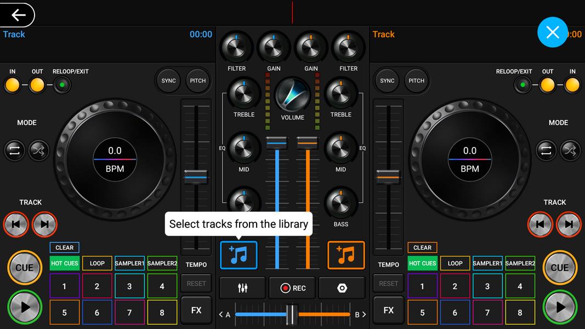
Task: Trigger hot cue pad 3 on left deck
Action: pos(129,286)
